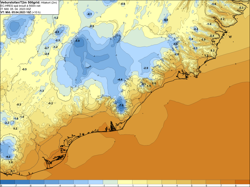This screenshot has height=187, width=250.
Task: Select the -0.2 temperature label
Action: click(50, 103)
